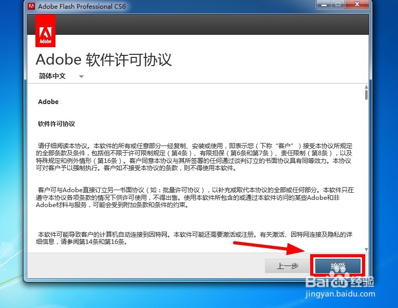Click the scrollbar up arrow

click(x=366, y=87)
